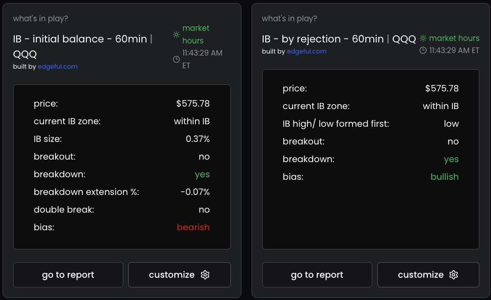The width and height of the screenshot is (491, 300).
Task: Click the gear icon inside right customize button
Action: [454, 275]
